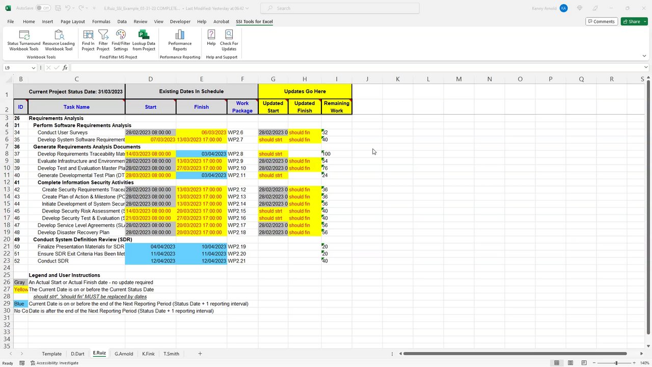Viewport: 652px width, 367px height.
Task: Cancel formula entry with the X icon
Action: click(48, 68)
